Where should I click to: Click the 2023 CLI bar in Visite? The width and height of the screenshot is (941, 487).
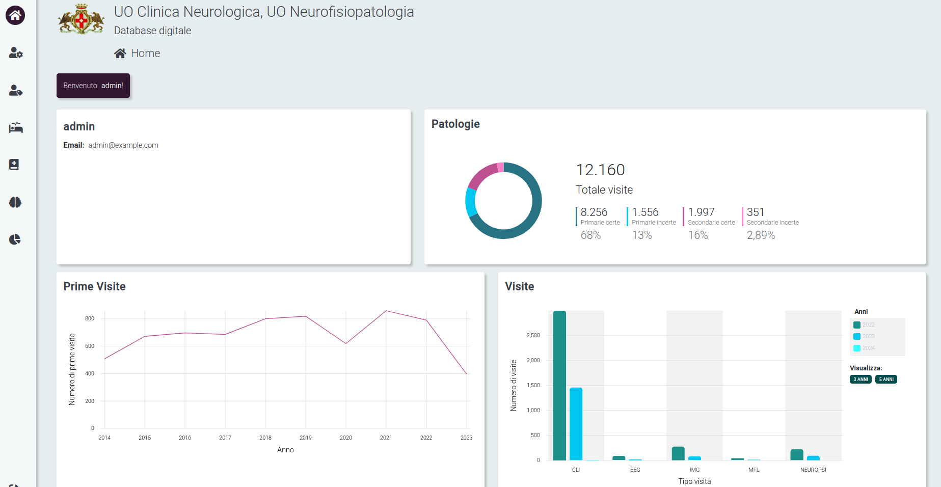pyautogui.click(x=576, y=424)
